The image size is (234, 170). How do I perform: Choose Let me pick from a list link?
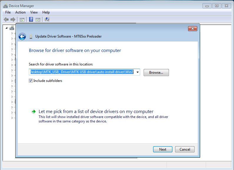[96, 112]
